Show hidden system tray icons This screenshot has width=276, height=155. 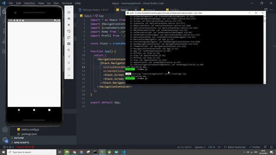[x=245, y=152]
